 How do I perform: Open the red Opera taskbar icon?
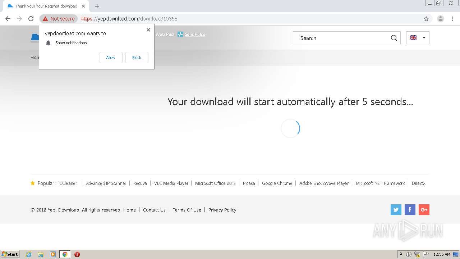coord(77,254)
